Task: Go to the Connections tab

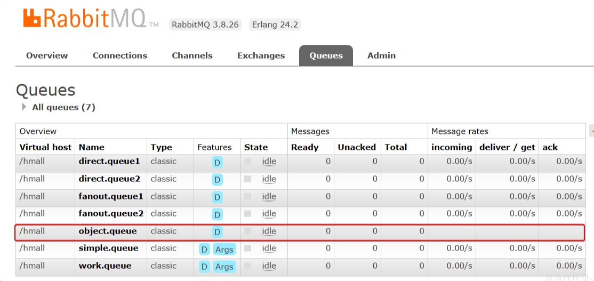Action: click(120, 55)
